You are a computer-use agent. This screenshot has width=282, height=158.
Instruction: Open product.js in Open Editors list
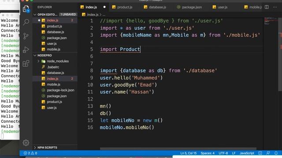coord(55,26)
